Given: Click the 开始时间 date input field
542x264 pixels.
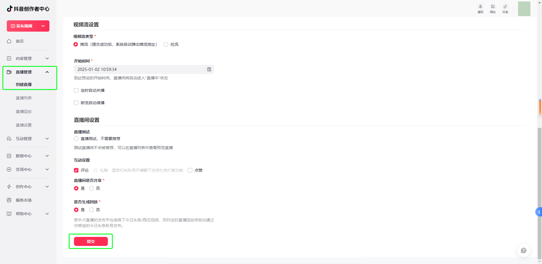Looking at the screenshot, I should pos(144,69).
